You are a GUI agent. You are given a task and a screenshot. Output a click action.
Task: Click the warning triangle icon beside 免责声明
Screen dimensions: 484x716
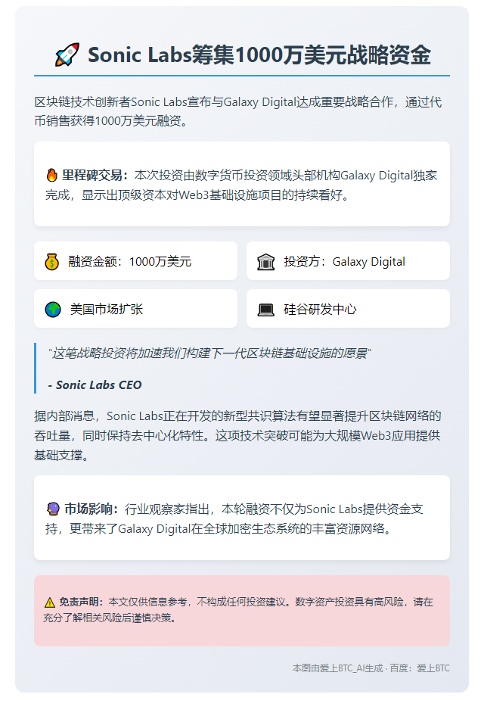point(50,602)
